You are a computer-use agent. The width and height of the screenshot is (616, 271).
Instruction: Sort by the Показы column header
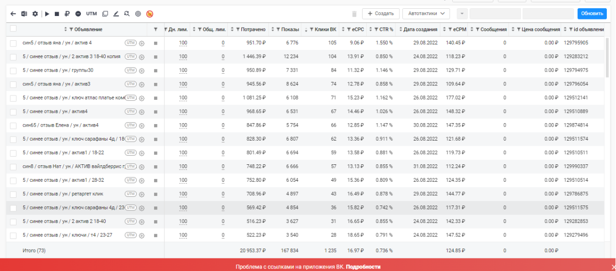(290, 30)
